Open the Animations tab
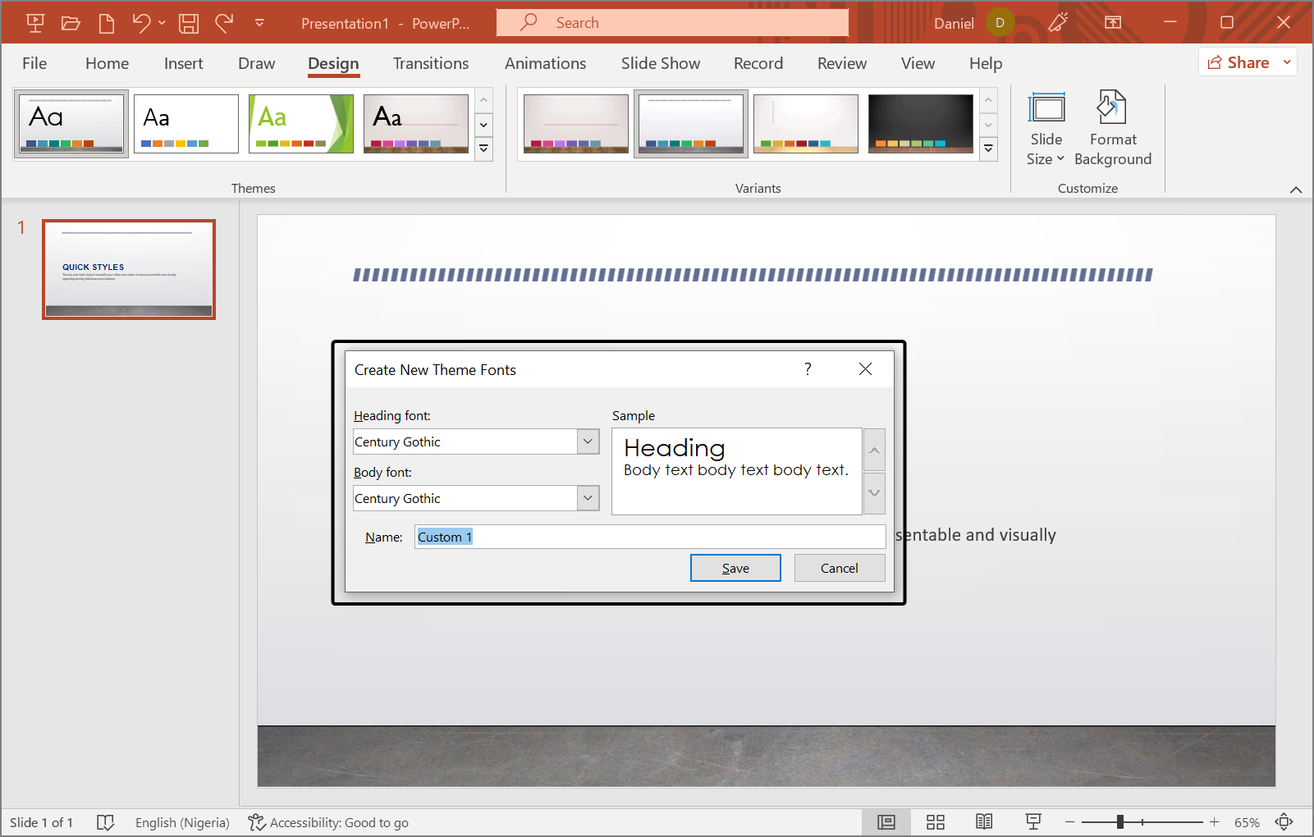Screen dimensions: 1314x837 pos(545,63)
